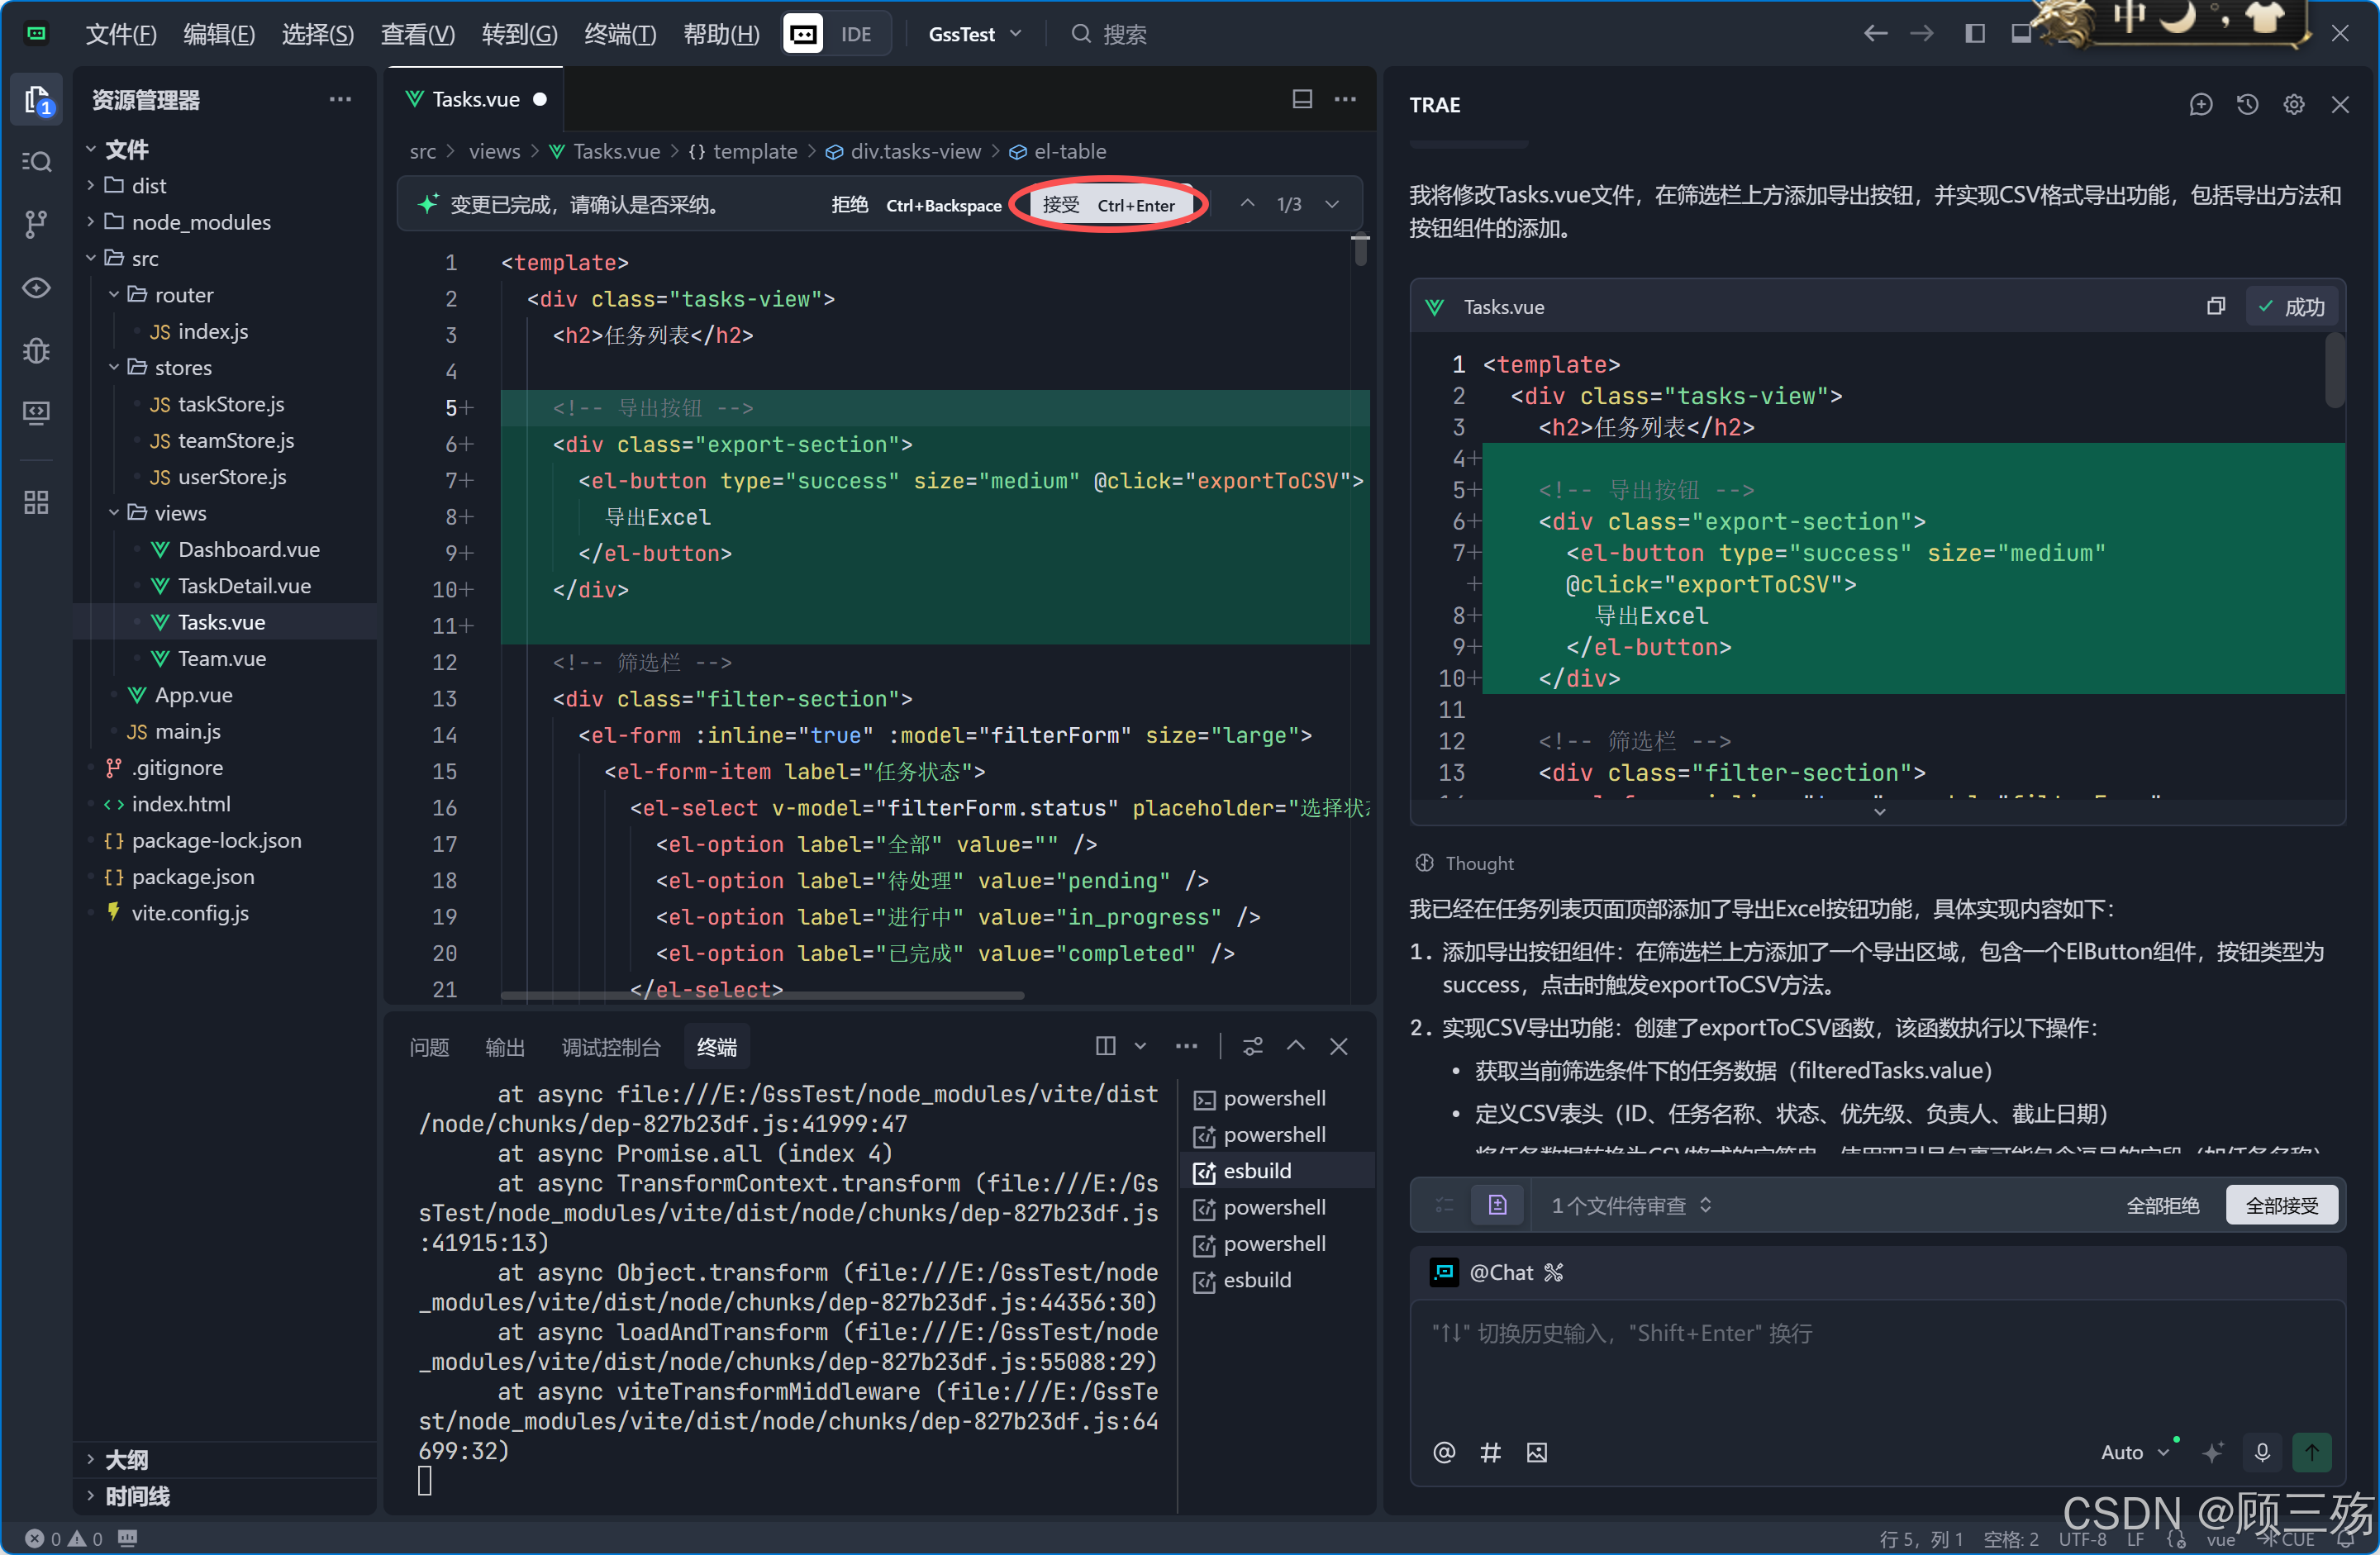
Task: Open the GssTest project dropdown
Action: pyautogui.click(x=975, y=34)
